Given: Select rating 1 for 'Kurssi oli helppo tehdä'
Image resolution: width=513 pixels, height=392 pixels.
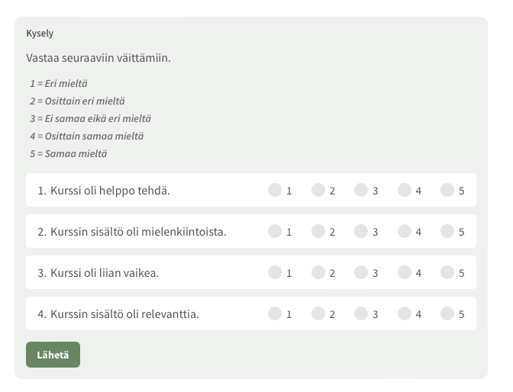Looking at the screenshot, I should point(275,190).
